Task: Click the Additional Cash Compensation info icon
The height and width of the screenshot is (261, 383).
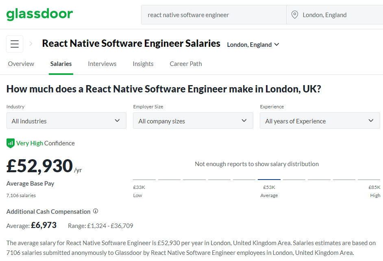Action: 96,211
